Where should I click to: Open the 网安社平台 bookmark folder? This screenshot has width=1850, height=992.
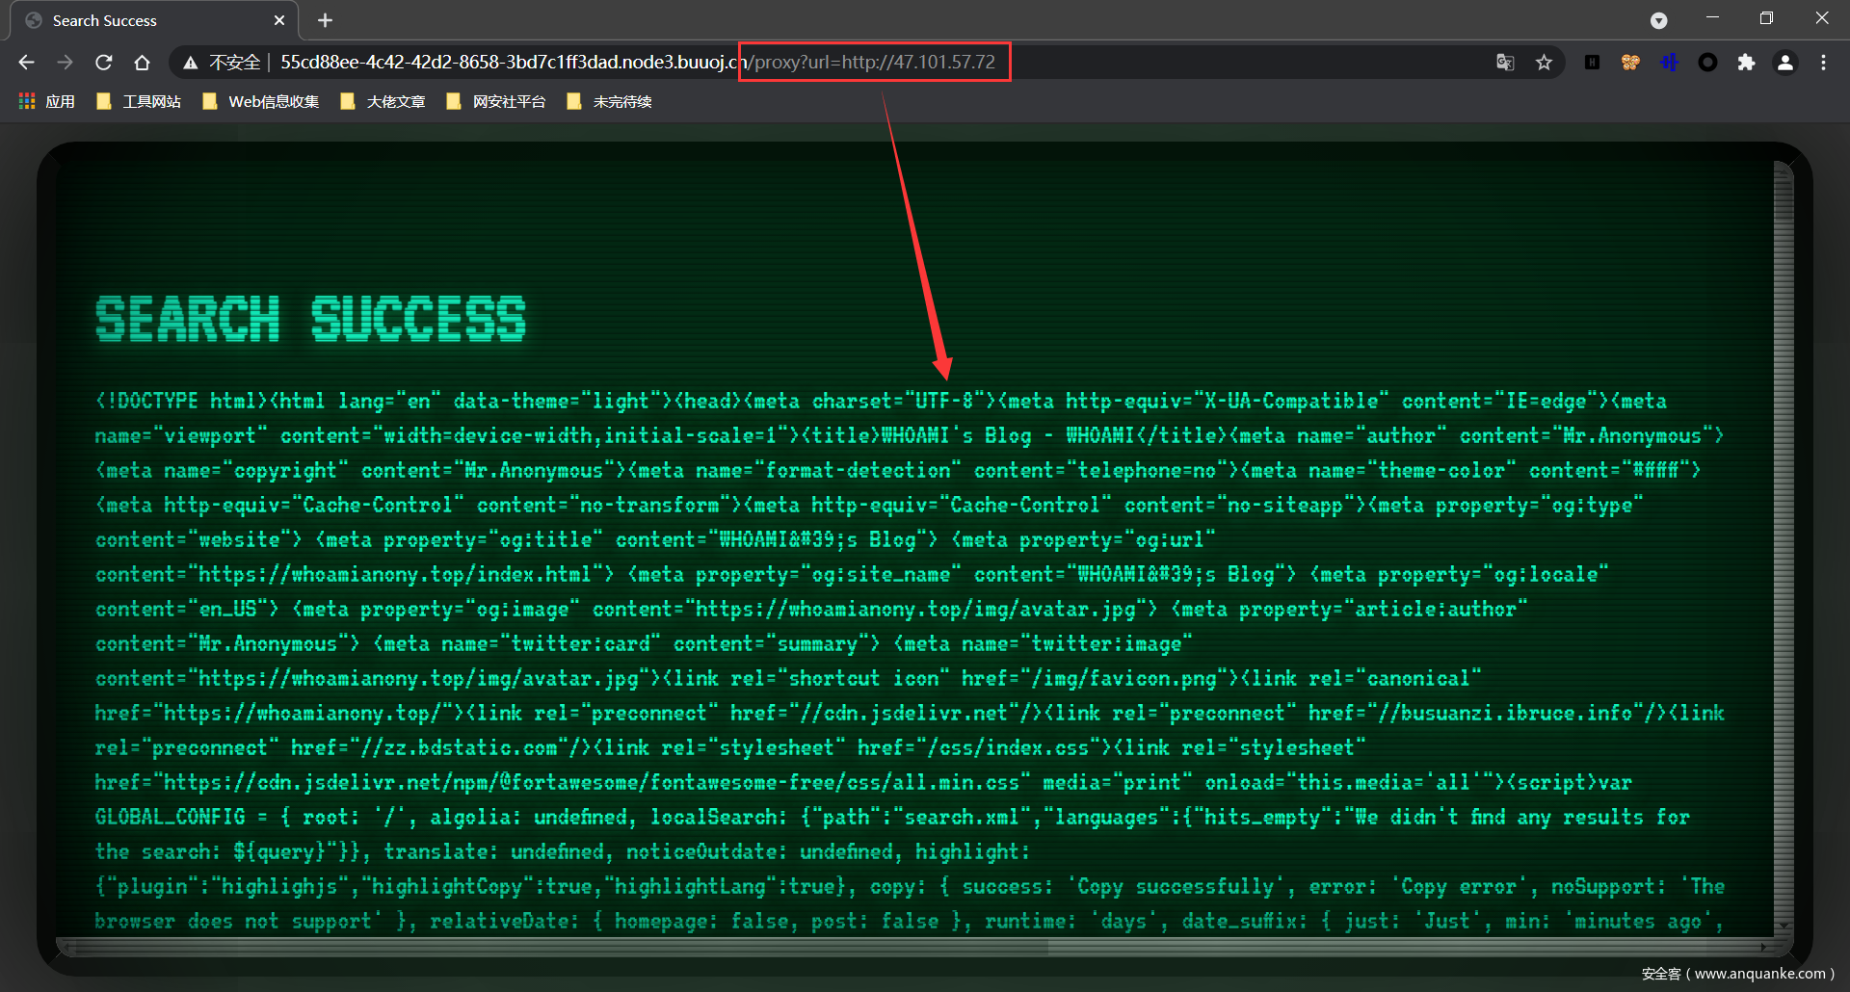pos(496,101)
